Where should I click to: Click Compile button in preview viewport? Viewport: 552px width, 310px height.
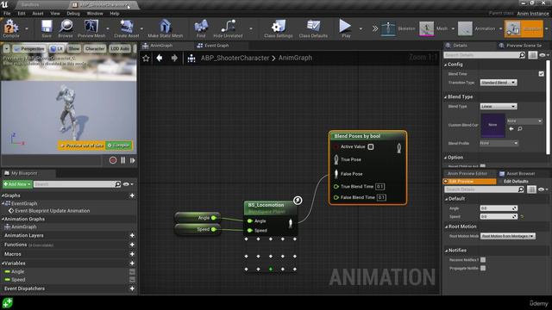click(119, 146)
